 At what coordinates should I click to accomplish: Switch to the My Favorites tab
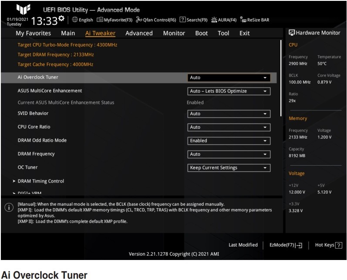coord(33,33)
